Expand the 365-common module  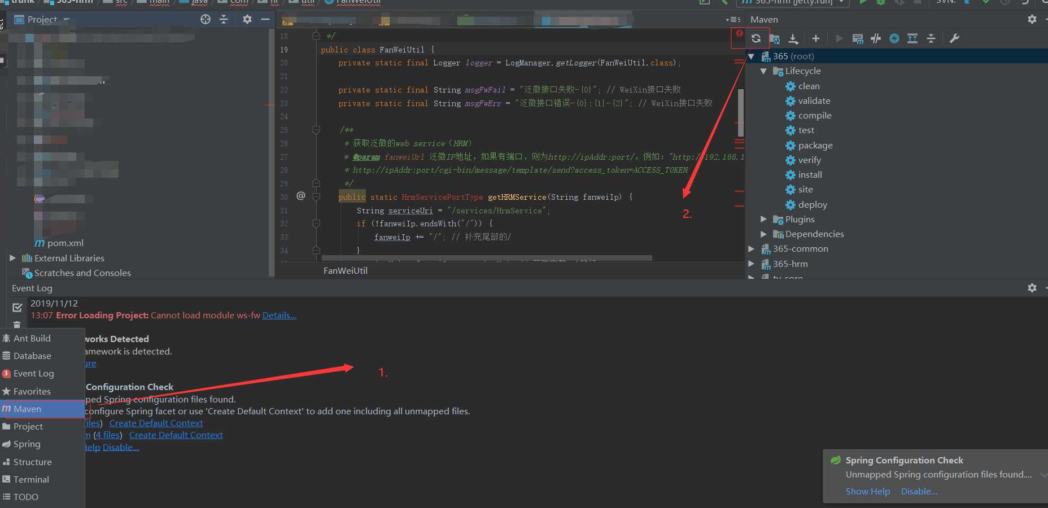(751, 248)
